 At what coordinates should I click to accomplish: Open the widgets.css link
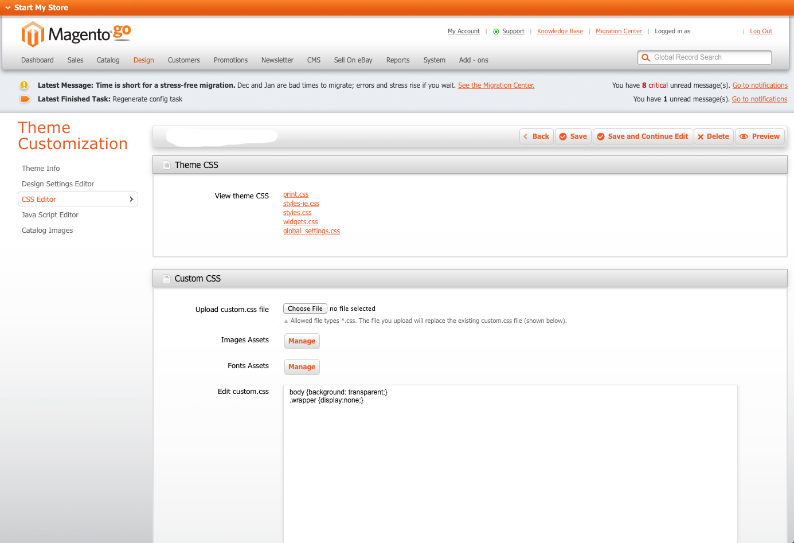click(300, 222)
